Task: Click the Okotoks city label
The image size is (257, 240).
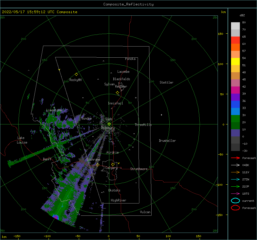Action: tap(115, 190)
